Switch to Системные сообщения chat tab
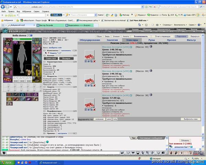The height and width of the screenshot is (165, 206). click(151, 138)
